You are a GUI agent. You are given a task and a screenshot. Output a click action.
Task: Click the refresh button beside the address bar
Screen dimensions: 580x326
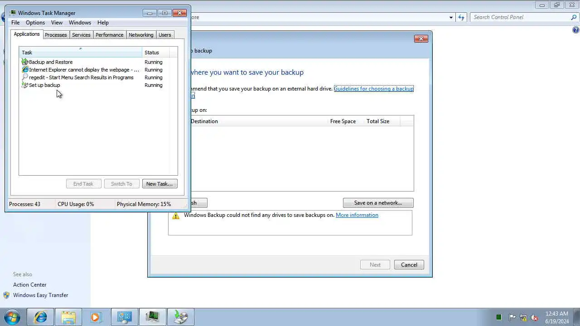[461, 17]
